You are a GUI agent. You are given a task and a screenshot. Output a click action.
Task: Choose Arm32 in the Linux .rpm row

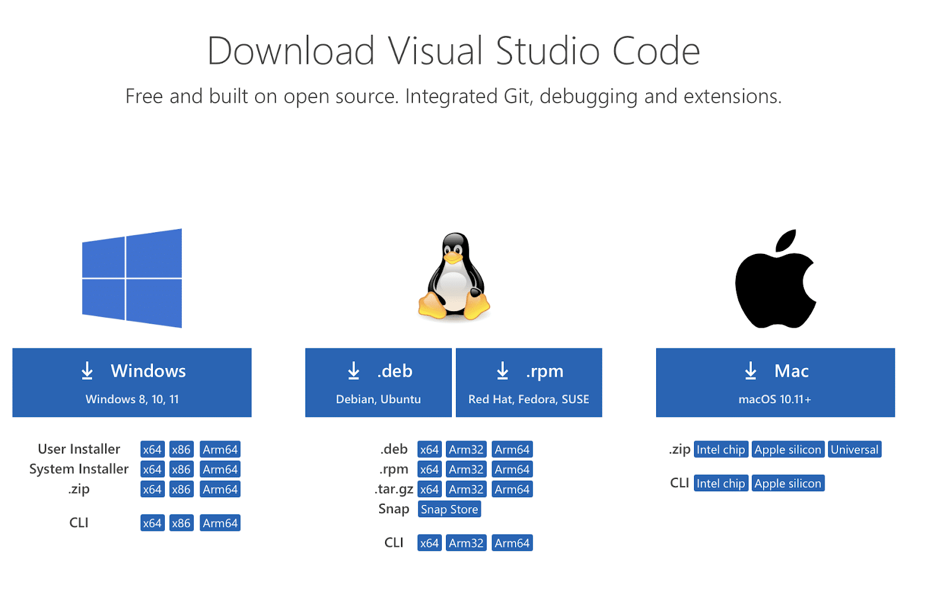[466, 469]
